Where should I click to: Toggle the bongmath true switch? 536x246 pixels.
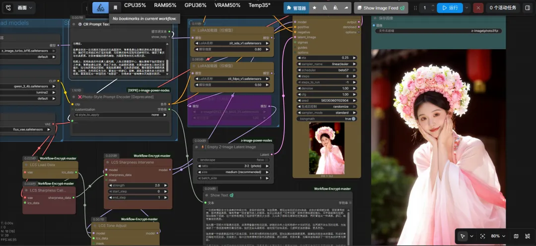coord(353,119)
